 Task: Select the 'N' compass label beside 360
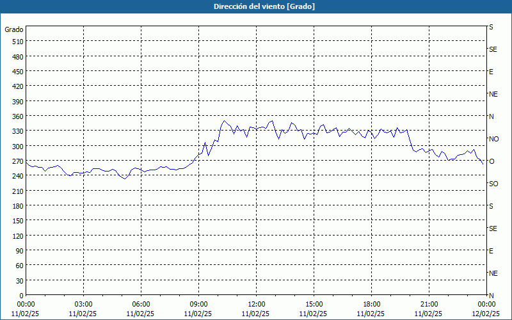tap(491, 116)
